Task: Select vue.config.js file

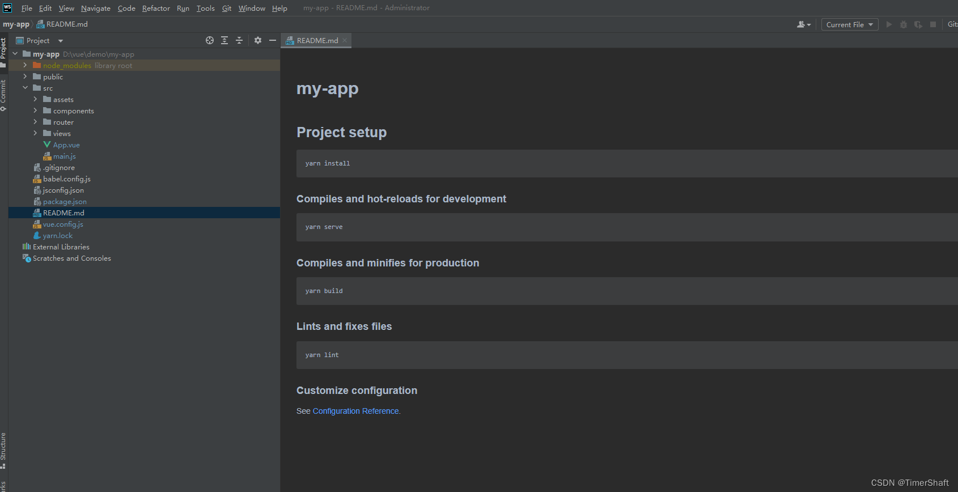Action: tap(63, 224)
